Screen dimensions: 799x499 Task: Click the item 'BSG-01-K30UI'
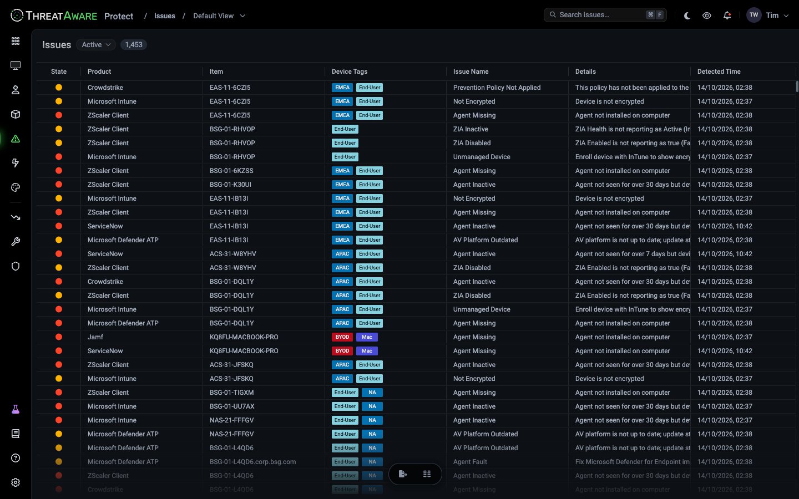pyautogui.click(x=230, y=185)
